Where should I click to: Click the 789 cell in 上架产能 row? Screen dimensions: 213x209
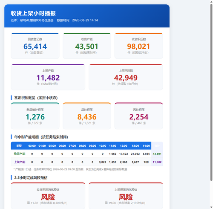pyautogui.click(x=146, y=162)
